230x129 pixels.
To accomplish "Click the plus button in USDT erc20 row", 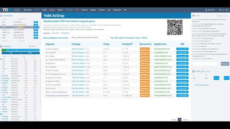I will (34, 30).
